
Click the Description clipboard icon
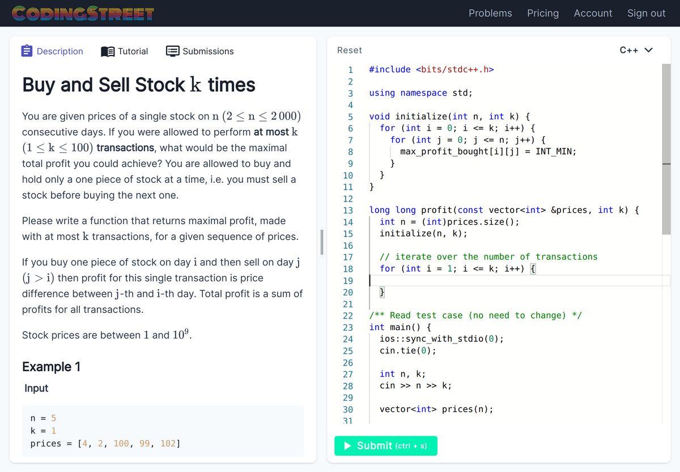(x=27, y=51)
